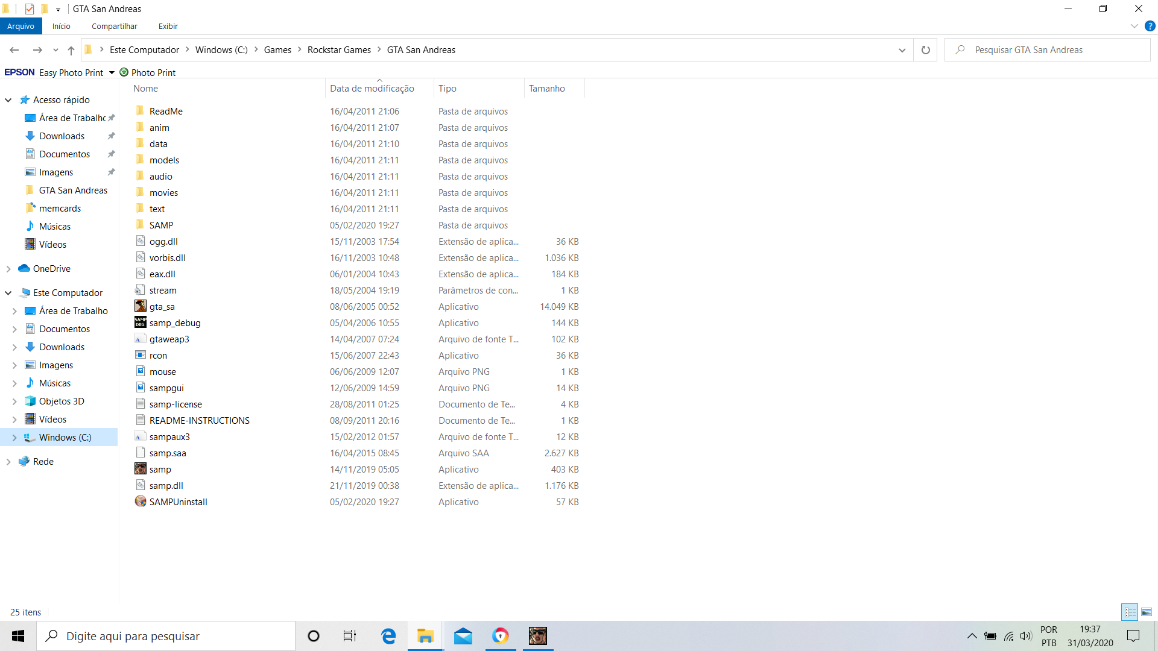This screenshot has width=1158, height=651.
Task: Navigate to Games in the breadcrumb
Action: coord(277,50)
